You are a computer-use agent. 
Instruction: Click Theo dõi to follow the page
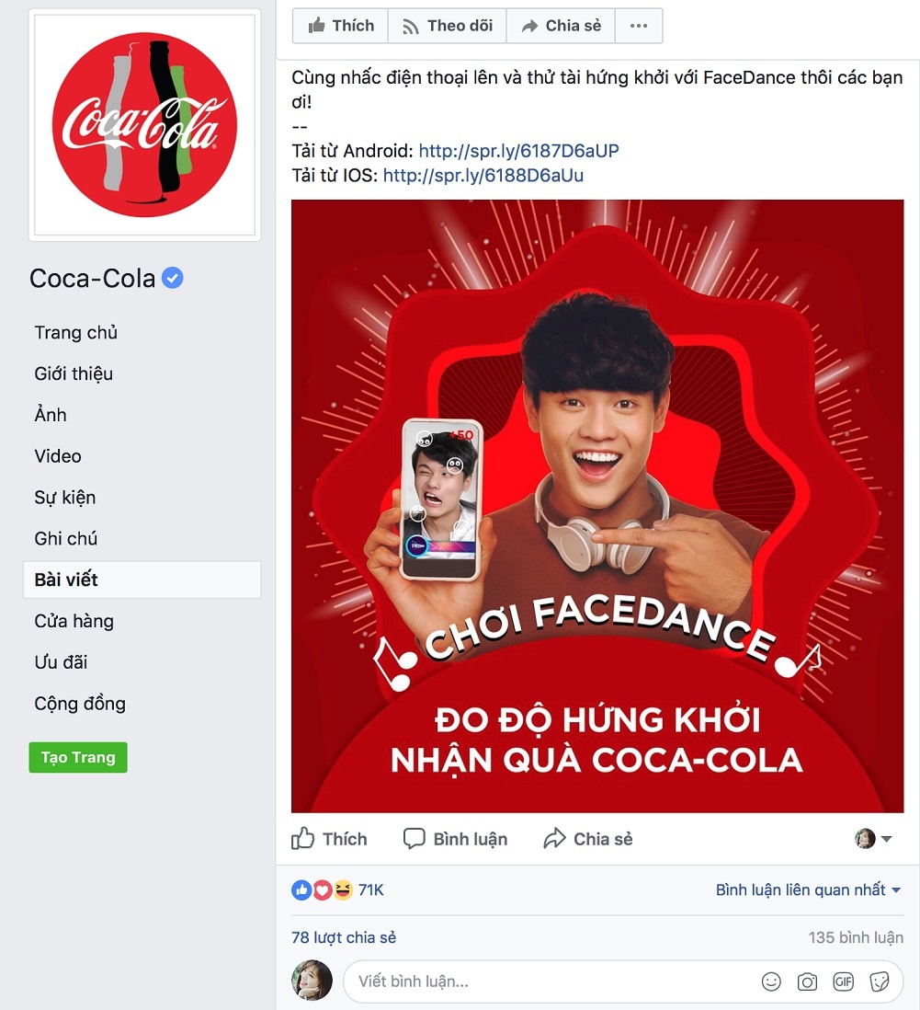coord(448,25)
